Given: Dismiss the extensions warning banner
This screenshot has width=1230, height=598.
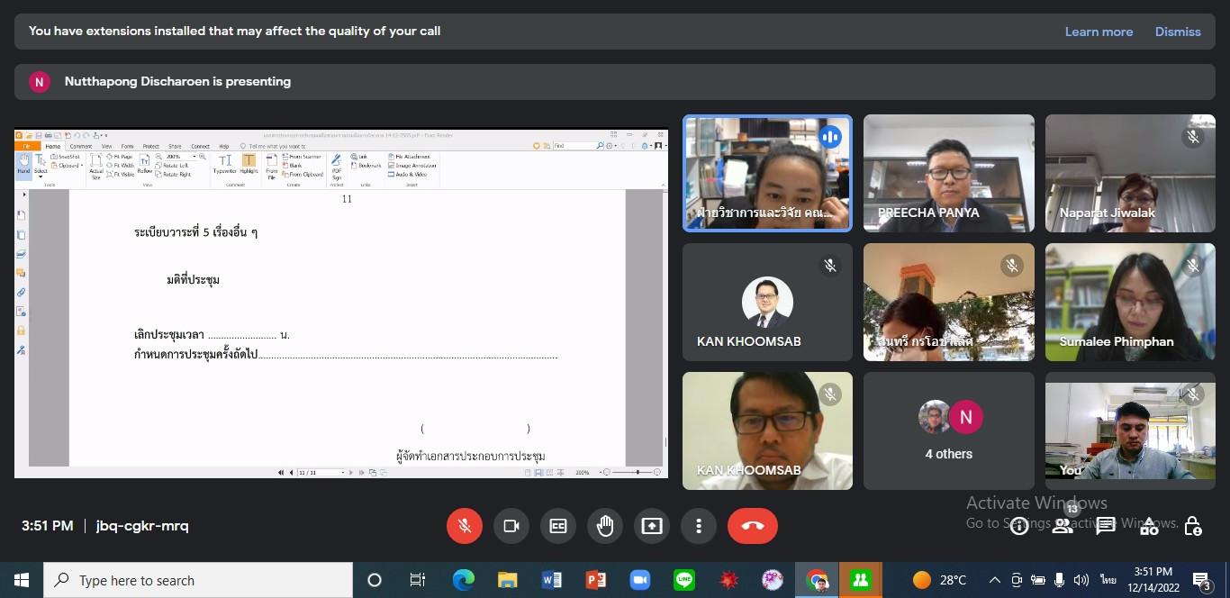Looking at the screenshot, I should [x=1178, y=32].
